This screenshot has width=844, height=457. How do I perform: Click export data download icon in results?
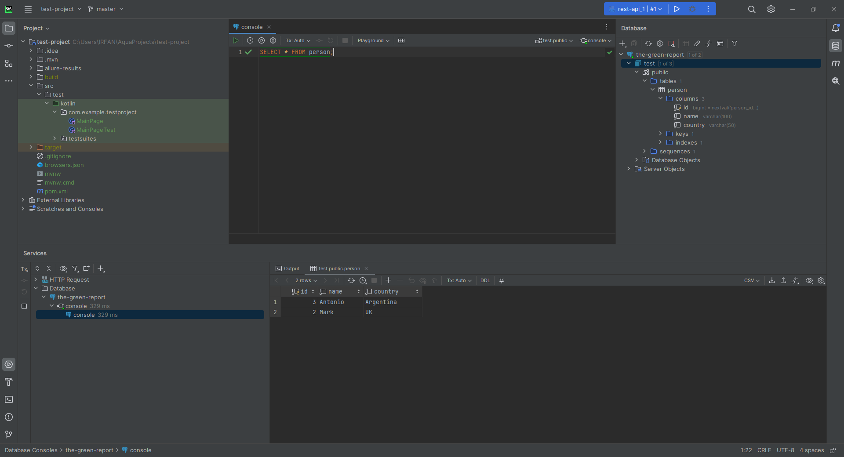coord(772,280)
